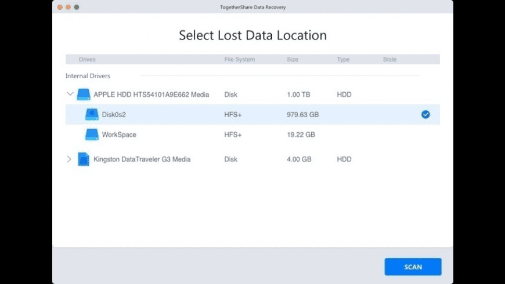
Task: Click the Size column header
Action: (293, 60)
